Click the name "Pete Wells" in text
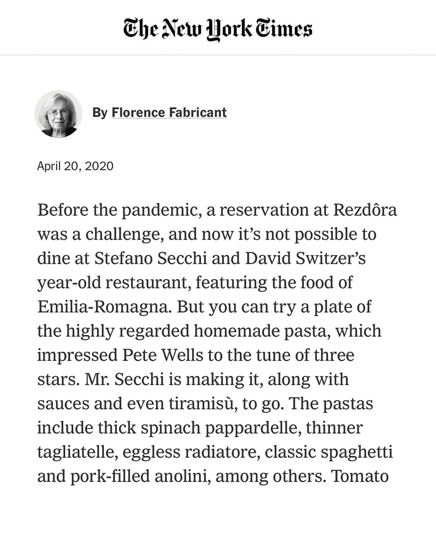 tap(162, 355)
